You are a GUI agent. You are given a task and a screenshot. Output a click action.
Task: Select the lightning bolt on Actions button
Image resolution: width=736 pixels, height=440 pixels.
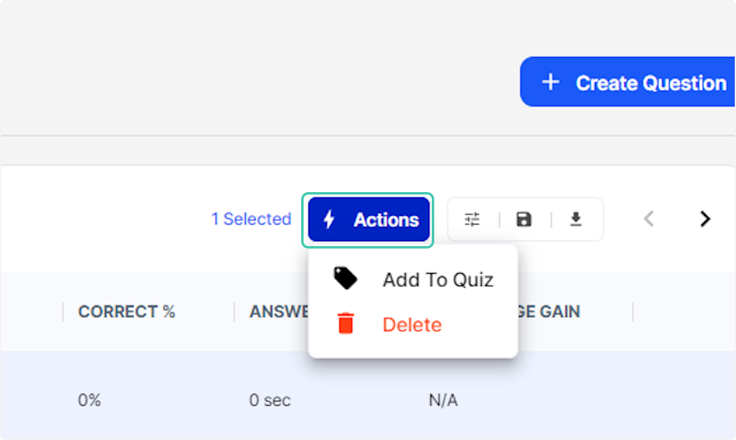point(331,219)
